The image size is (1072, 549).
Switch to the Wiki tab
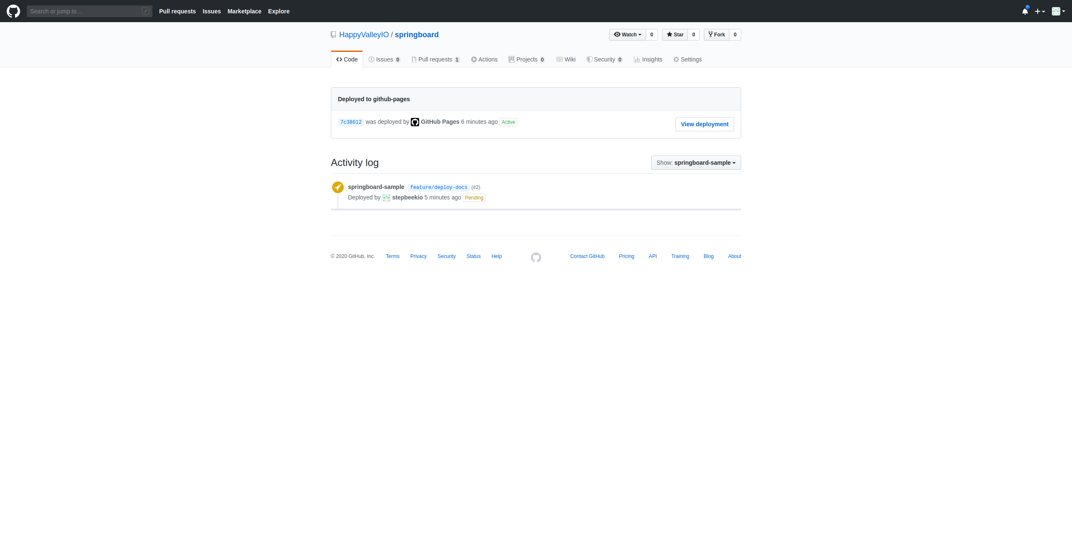[x=566, y=59]
